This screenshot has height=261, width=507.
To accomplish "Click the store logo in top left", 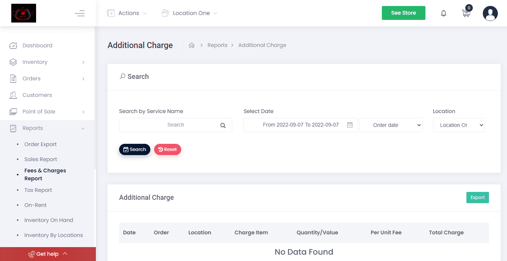I will pyautogui.click(x=23, y=13).
